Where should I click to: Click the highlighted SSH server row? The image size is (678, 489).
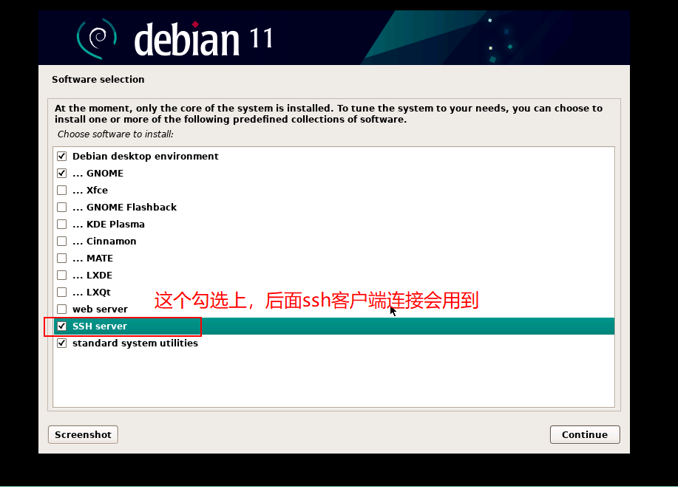(x=333, y=326)
